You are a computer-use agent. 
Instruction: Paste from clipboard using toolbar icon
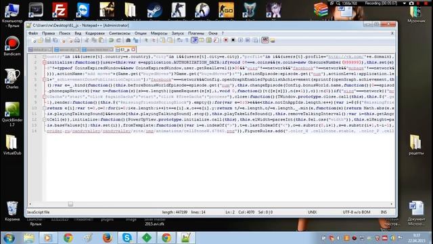[x=101, y=41]
